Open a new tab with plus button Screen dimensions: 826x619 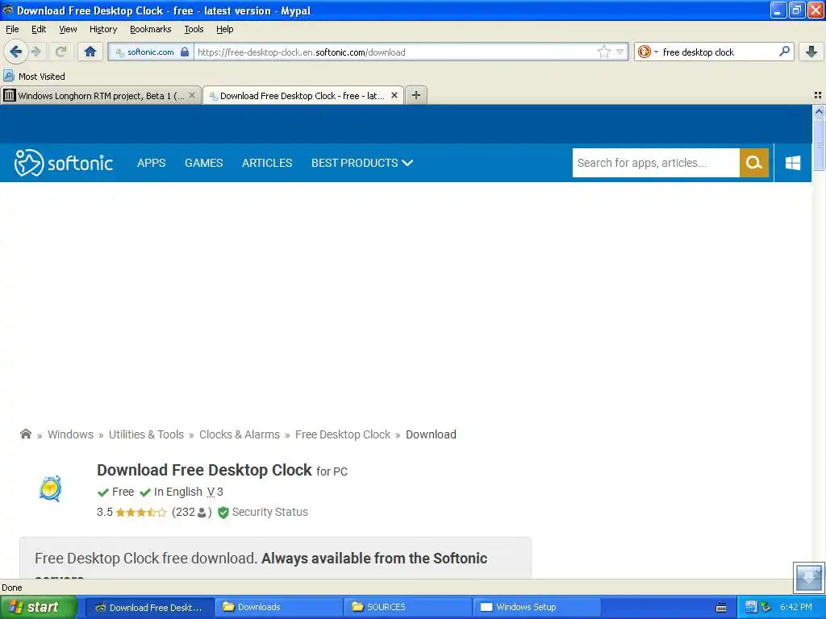[416, 95]
